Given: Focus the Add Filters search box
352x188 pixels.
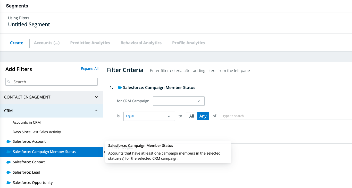Looking at the screenshot, I should (x=52, y=82).
